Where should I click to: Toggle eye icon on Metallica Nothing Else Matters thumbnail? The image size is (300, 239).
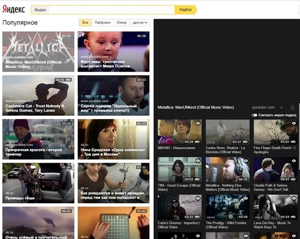click(x=246, y=161)
